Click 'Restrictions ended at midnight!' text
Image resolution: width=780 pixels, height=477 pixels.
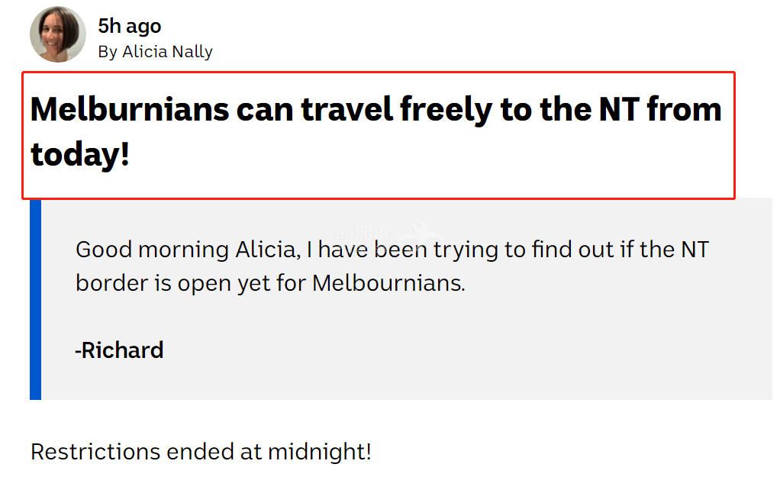[201, 452]
